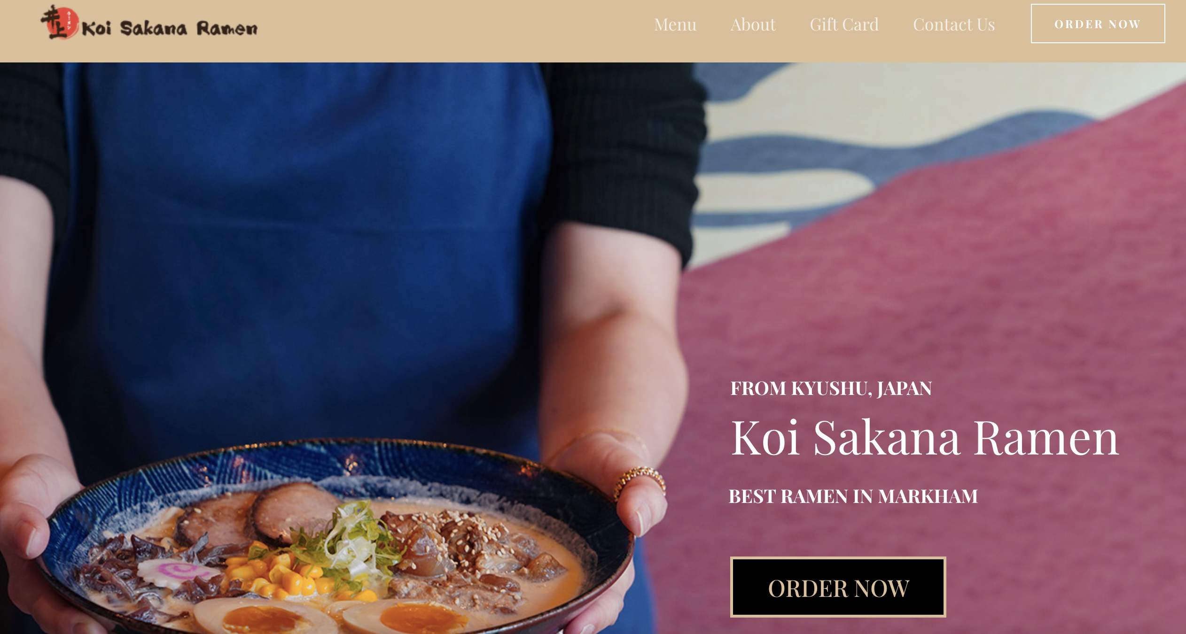
Task: Click the FROM KYUSHU, JAPAN tagline
Action: tap(831, 388)
